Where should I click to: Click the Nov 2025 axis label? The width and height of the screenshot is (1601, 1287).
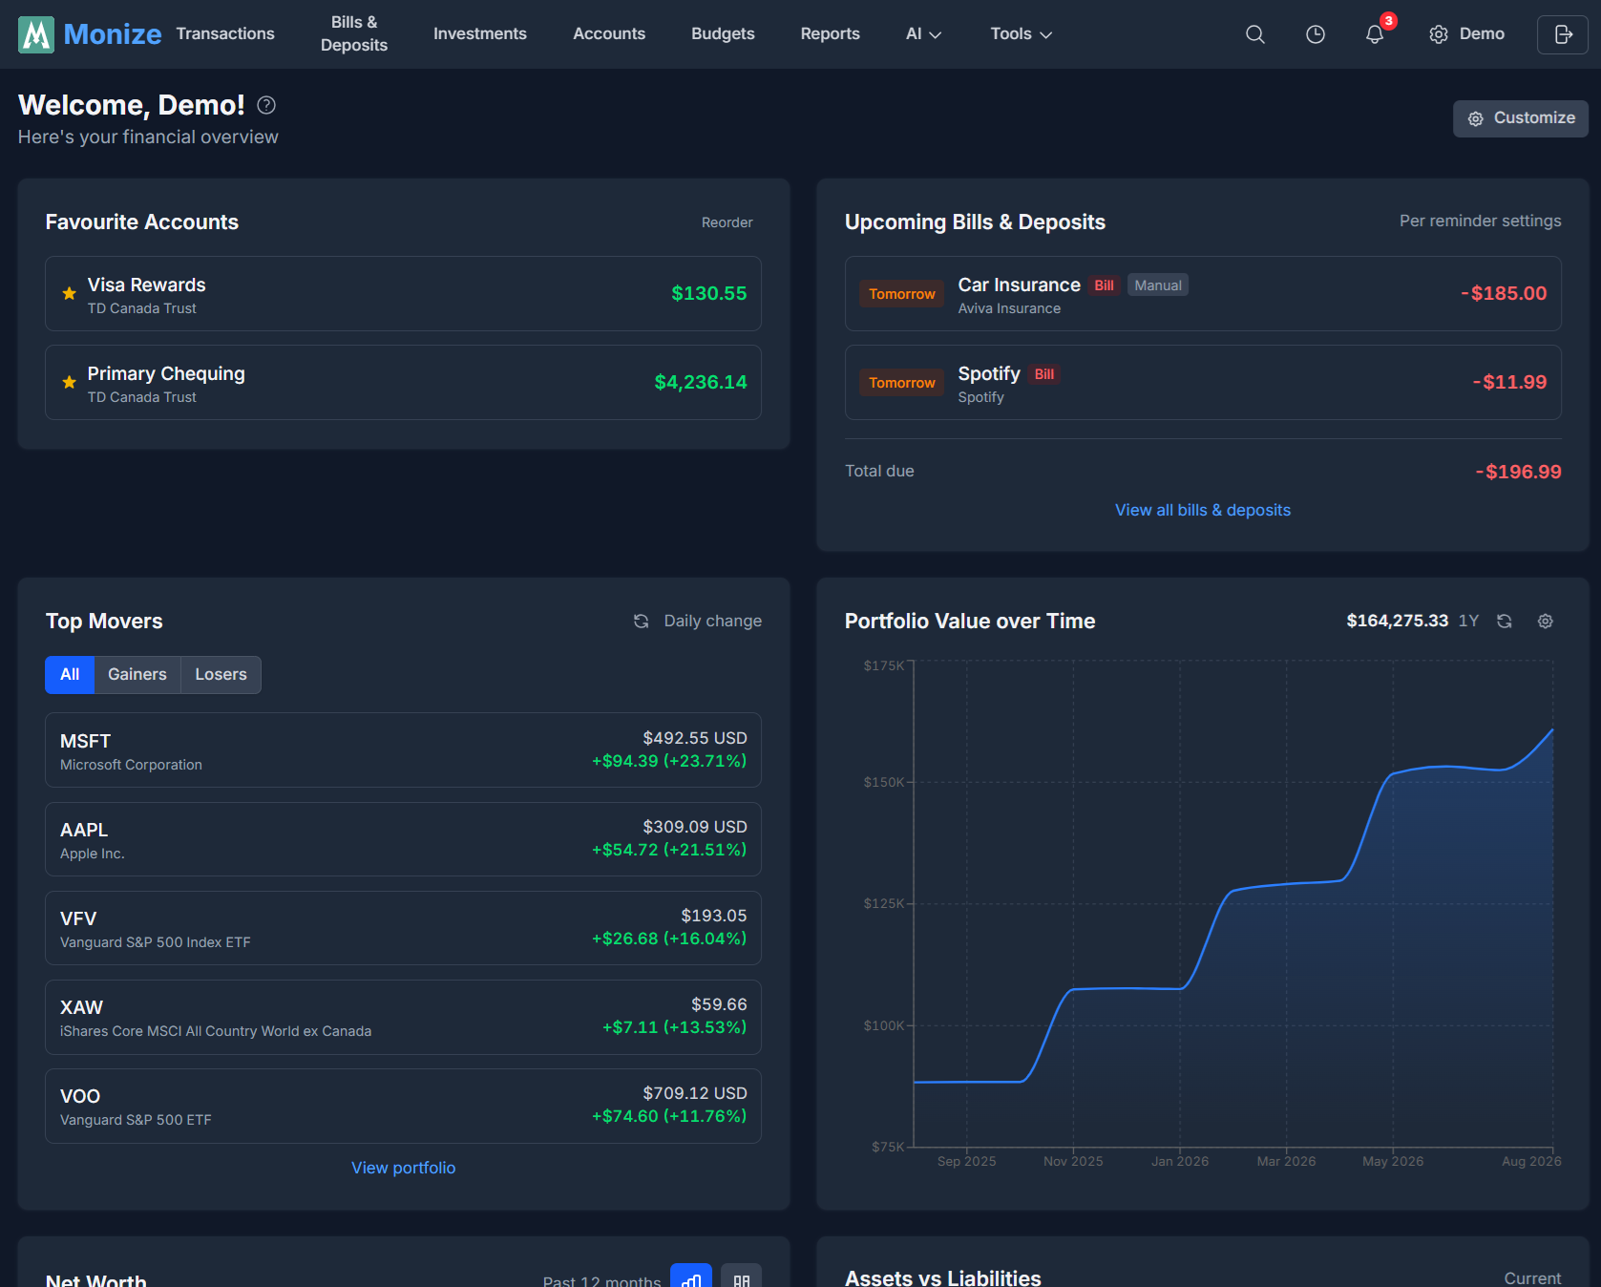click(x=1073, y=1162)
